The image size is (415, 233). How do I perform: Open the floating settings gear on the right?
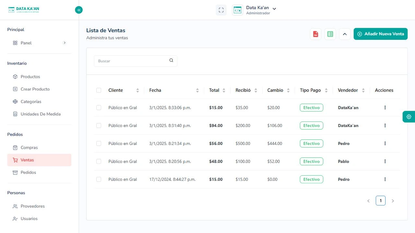pyautogui.click(x=409, y=116)
